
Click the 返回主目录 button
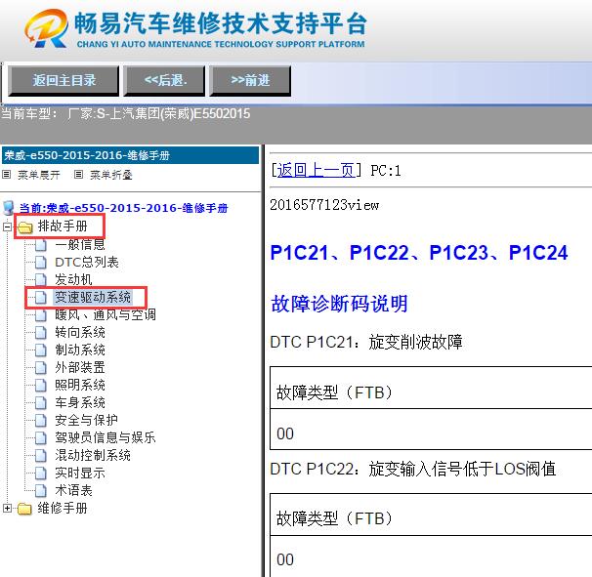pyautogui.click(x=63, y=80)
